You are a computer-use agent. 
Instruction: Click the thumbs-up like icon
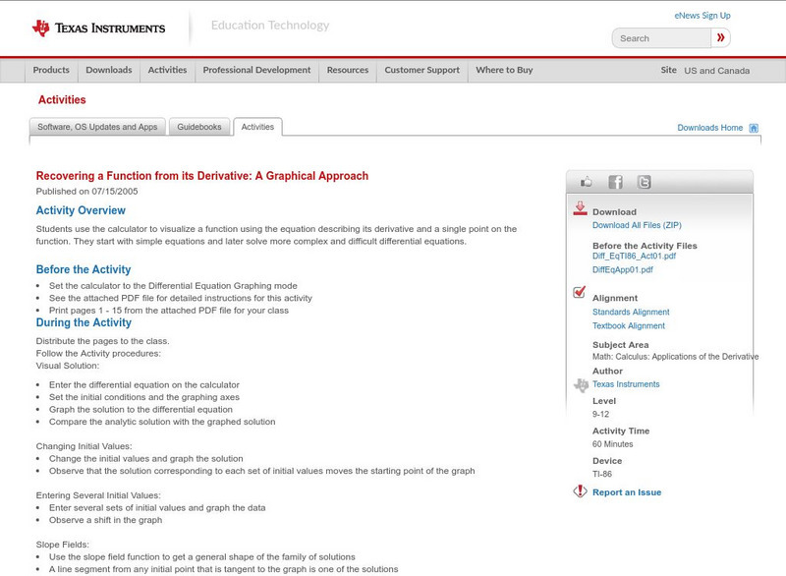[x=586, y=182]
